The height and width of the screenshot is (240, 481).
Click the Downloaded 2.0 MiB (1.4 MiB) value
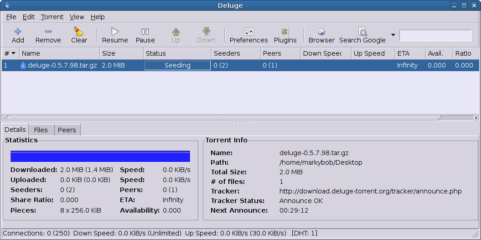click(87, 170)
